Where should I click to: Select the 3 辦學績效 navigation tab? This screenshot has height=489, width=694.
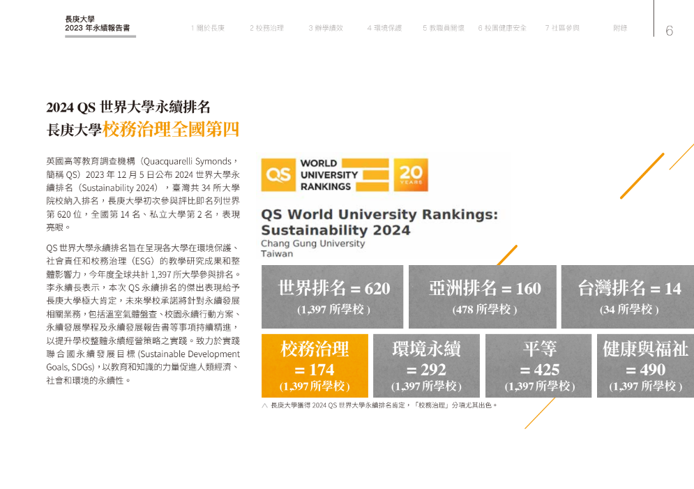coord(326,28)
